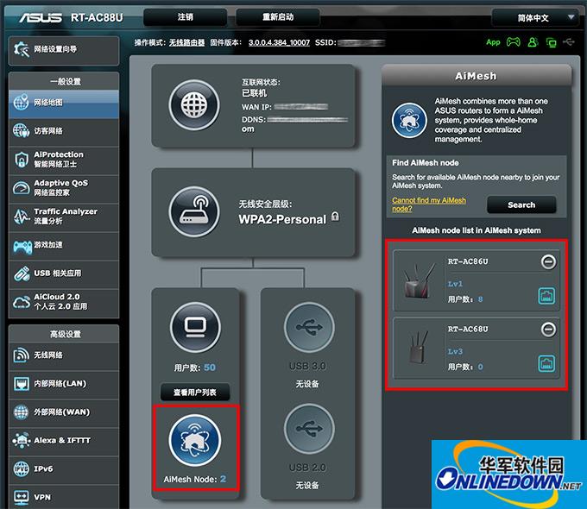
Task: Click the network monitor status icon
Action: pyautogui.click(x=551, y=42)
